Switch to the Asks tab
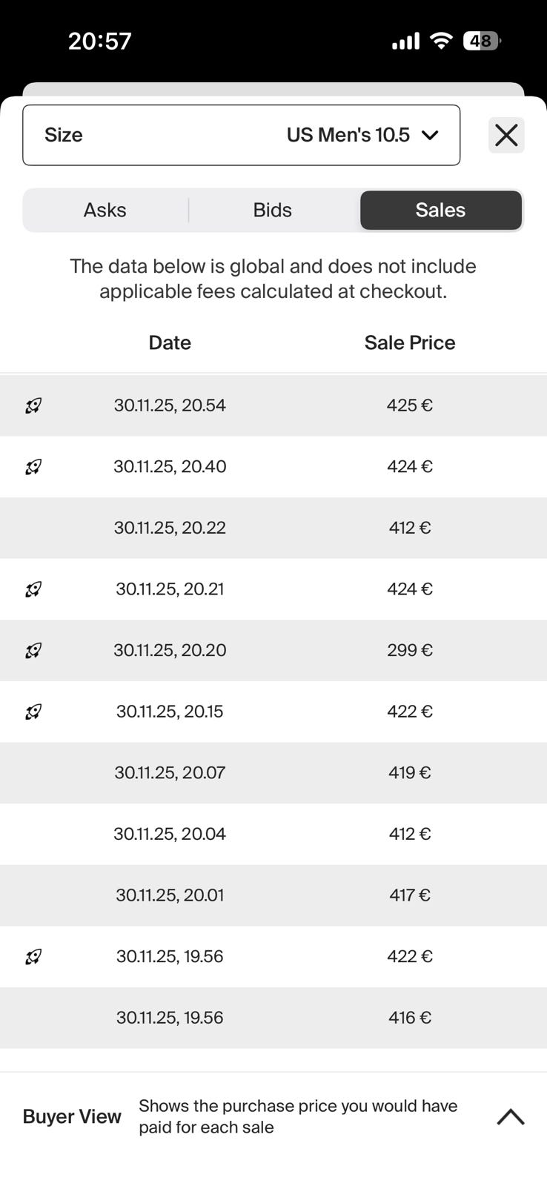Image resolution: width=547 pixels, height=1186 pixels. 105,211
